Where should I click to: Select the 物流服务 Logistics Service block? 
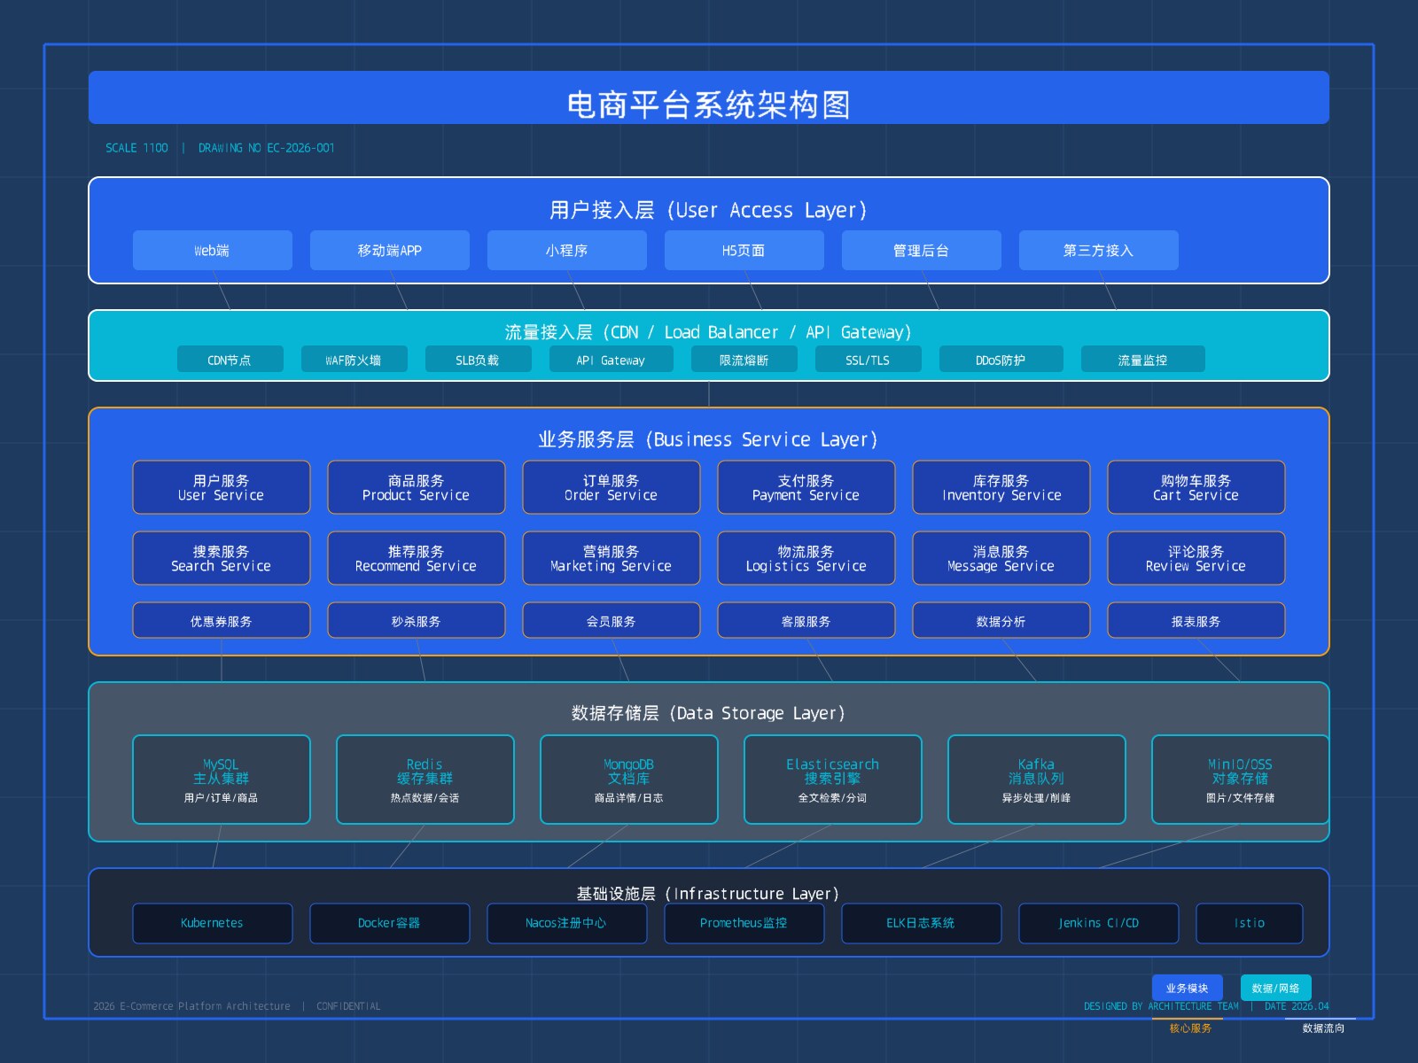pyautogui.click(x=806, y=558)
